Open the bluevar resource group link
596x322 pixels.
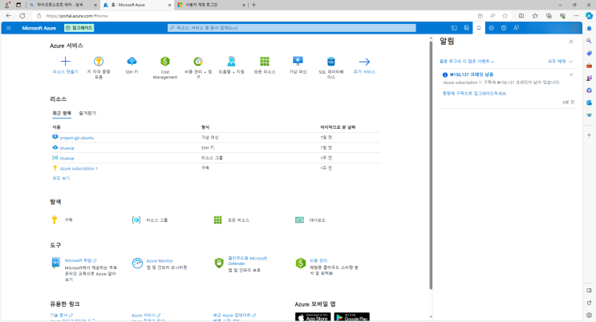click(x=67, y=159)
